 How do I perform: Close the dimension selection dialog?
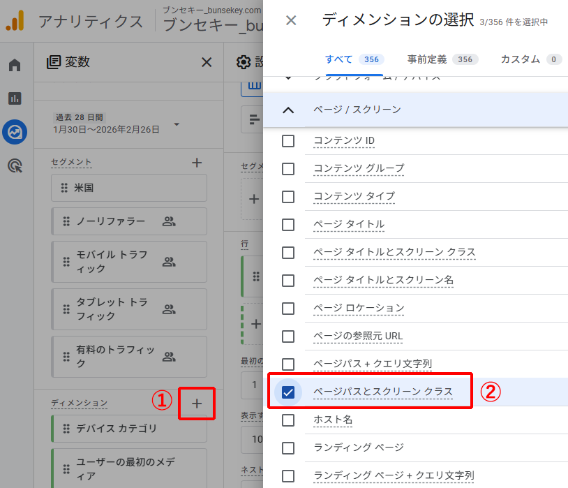tap(291, 20)
